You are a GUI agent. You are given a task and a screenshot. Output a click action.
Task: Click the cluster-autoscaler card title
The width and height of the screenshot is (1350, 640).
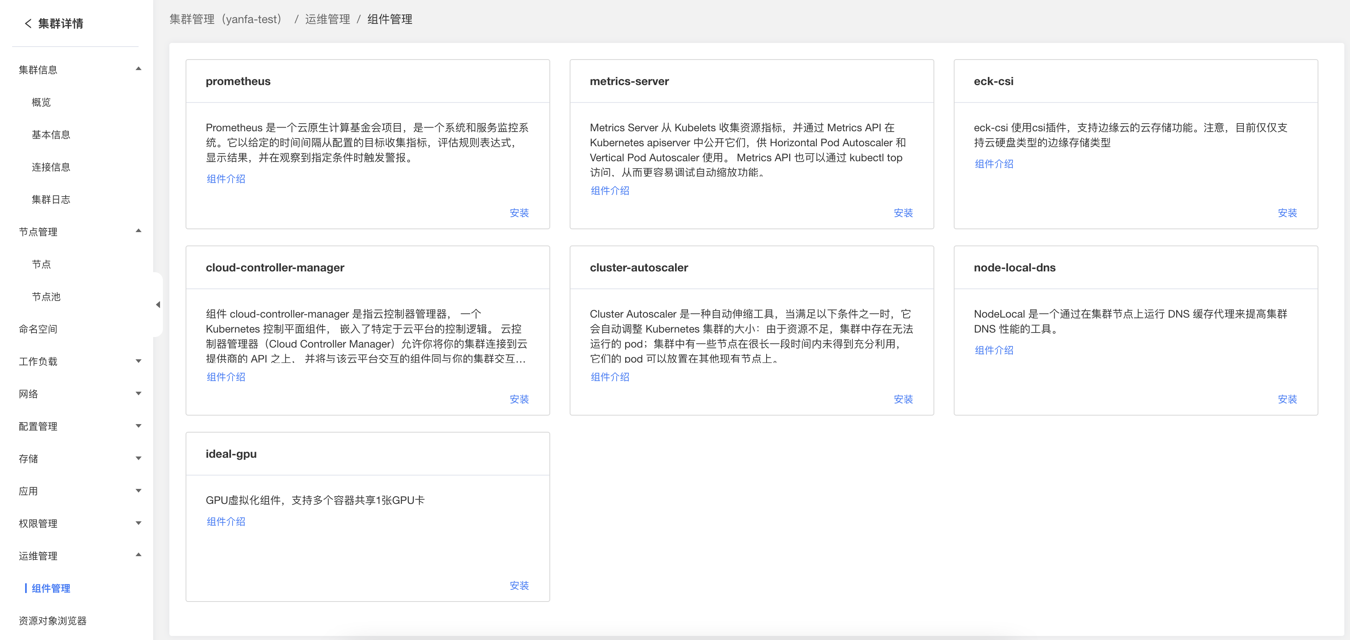tap(639, 268)
